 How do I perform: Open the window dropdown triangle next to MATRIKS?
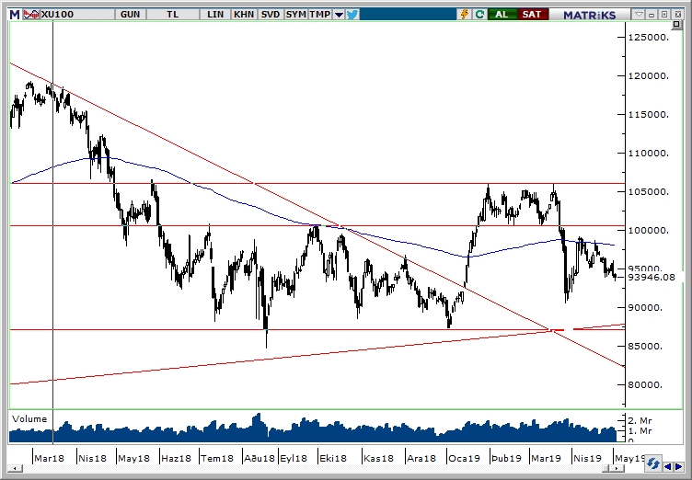point(639,15)
